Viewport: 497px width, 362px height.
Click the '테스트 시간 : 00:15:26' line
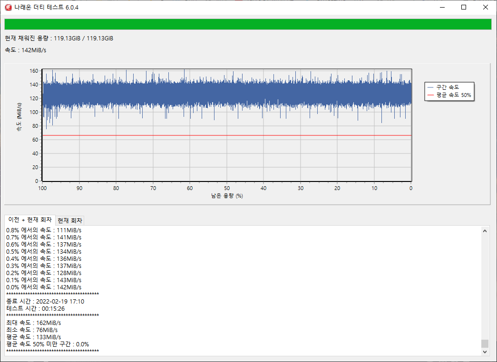click(x=36, y=309)
